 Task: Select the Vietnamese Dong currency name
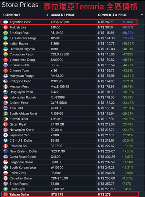click(x=22, y=60)
